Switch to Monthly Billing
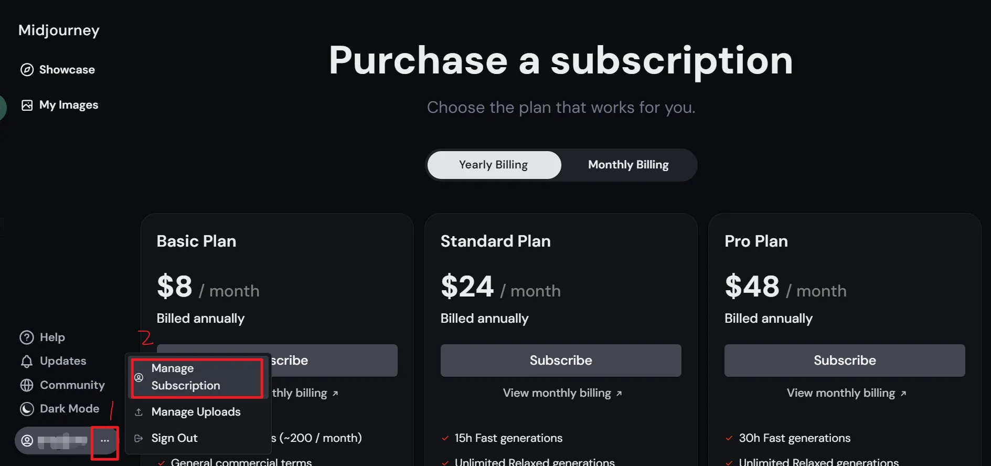This screenshot has height=466, width=991. coord(628,165)
